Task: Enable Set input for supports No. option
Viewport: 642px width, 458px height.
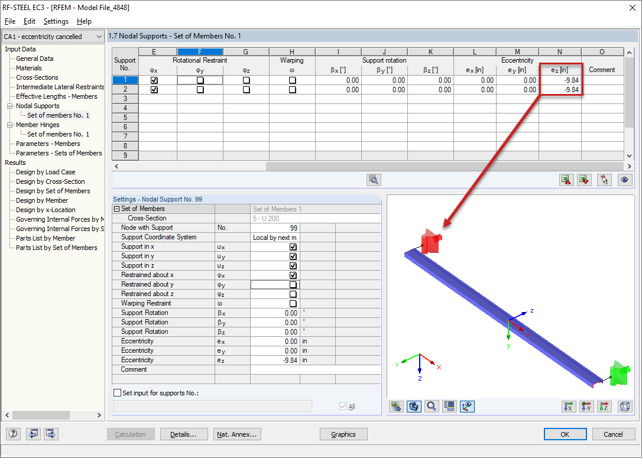Action: [x=116, y=393]
